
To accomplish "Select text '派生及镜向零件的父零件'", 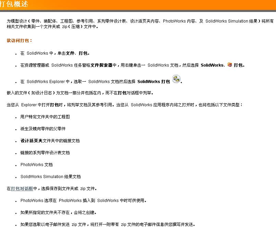I will 43,129.
